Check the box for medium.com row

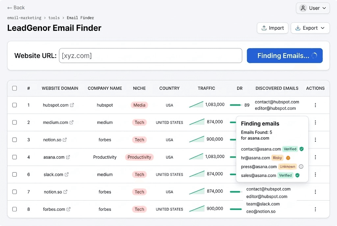coord(14,122)
